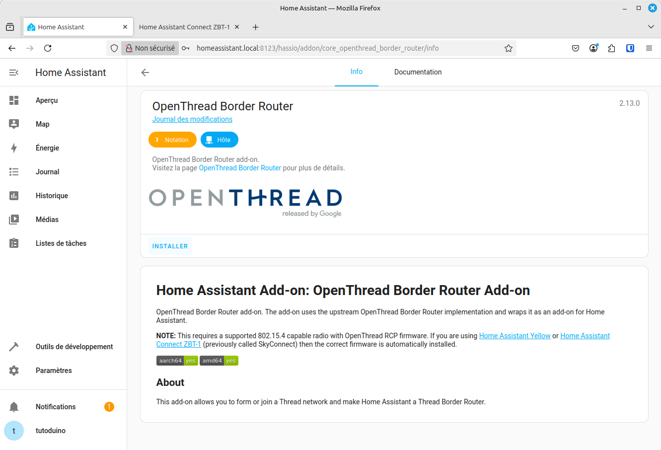Open Outils de développement
The image size is (661, 450).
pyautogui.click(x=74, y=346)
